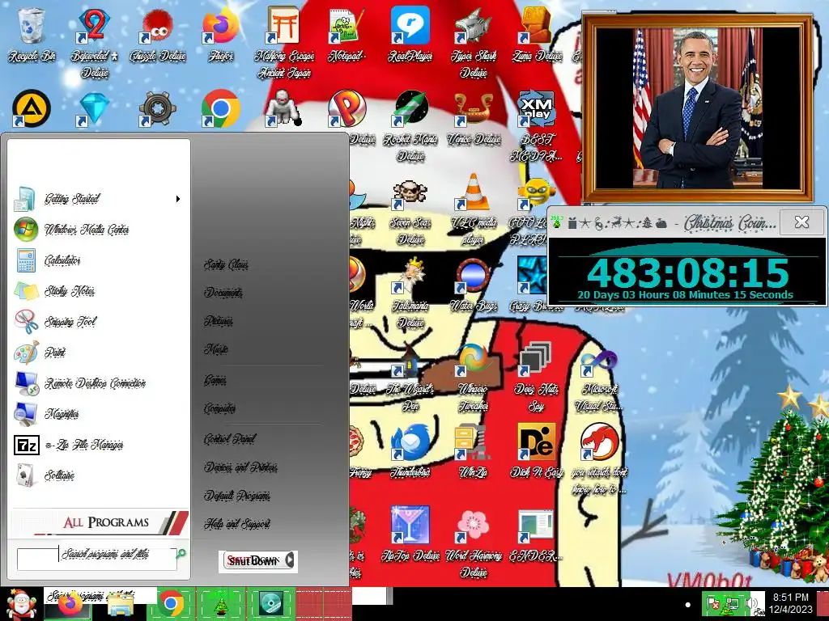This screenshot has height=621, width=829.
Task: Open Games link in Start menu
Action: tap(215, 380)
